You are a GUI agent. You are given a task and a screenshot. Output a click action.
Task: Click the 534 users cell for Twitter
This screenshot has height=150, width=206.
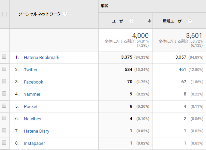pyautogui.click(x=129, y=69)
